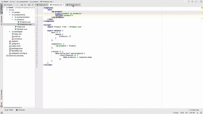The height and width of the screenshot is (114, 203).
Task: Expand the assets folder arrow
Action: click(10, 12)
